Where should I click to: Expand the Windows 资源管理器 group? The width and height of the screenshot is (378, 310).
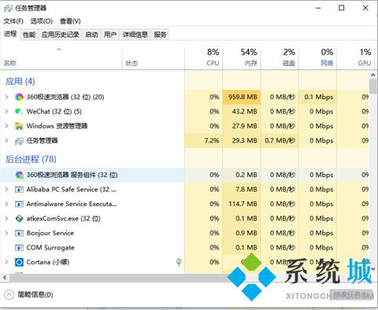click(6, 126)
